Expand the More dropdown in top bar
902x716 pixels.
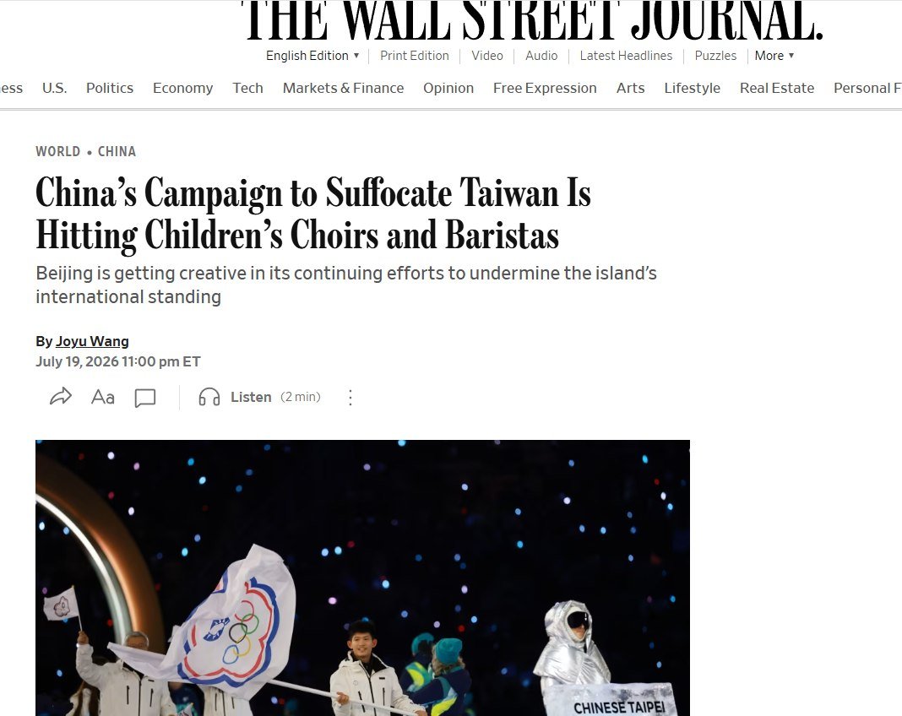coord(774,55)
